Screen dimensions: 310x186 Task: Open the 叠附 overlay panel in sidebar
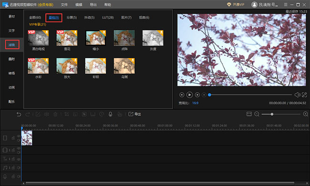coord(11,59)
